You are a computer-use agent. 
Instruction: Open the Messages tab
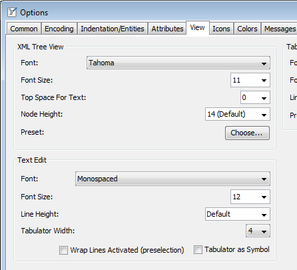point(280,29)
